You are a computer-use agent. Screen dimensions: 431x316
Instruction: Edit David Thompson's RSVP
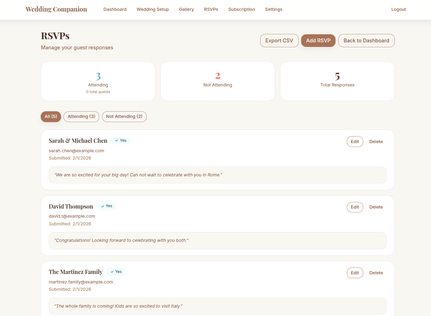pyautogui.click(x=355, y=207)
